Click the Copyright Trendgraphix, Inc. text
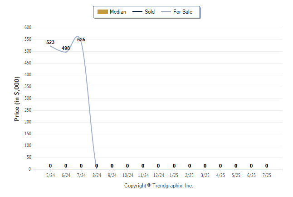This screenshot has height=197, width=293. coord(158,186)
